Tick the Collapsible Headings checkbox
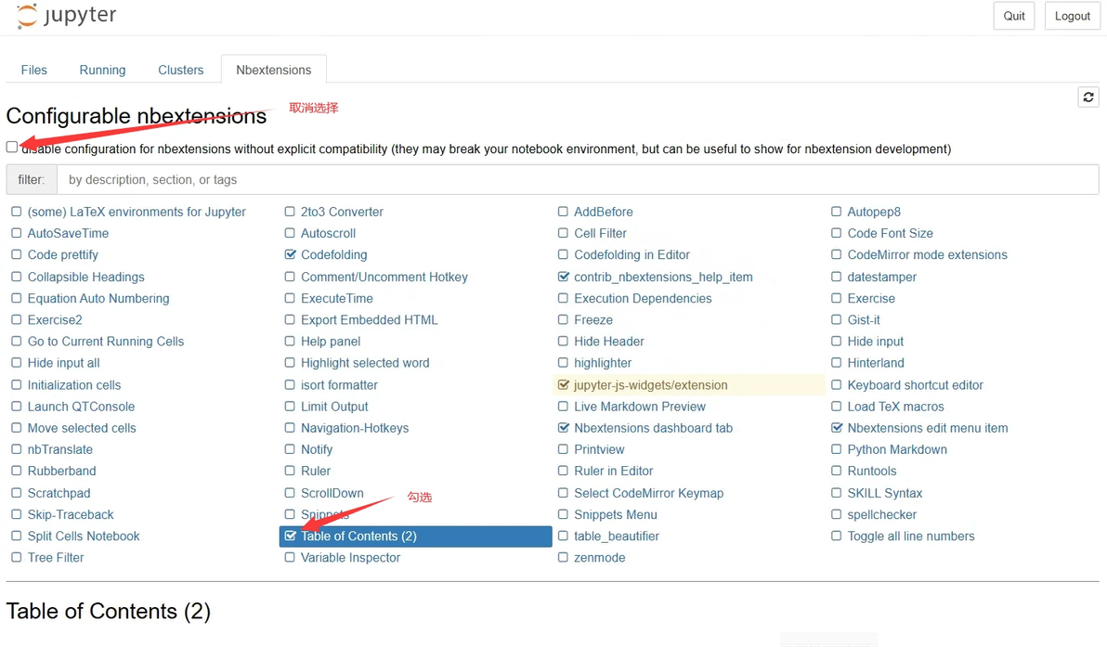The width and height of the screenshot is (1107, 647). tap(17, 277)
